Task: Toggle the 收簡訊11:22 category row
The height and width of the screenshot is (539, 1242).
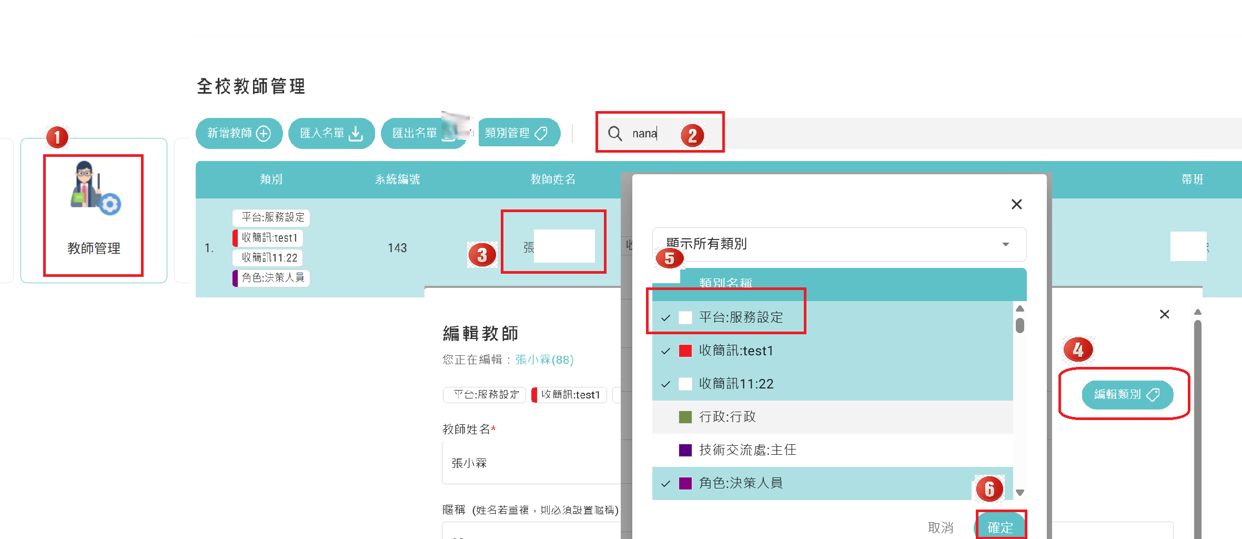Action: pyautogui.click(x=832, y=384)
